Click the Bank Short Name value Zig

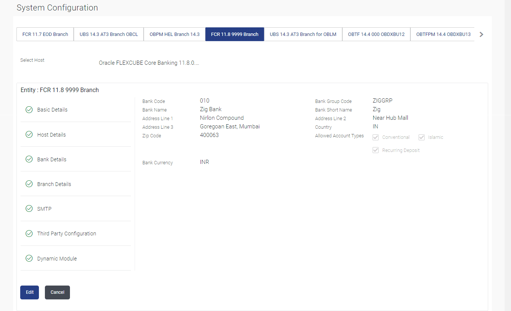377,109
